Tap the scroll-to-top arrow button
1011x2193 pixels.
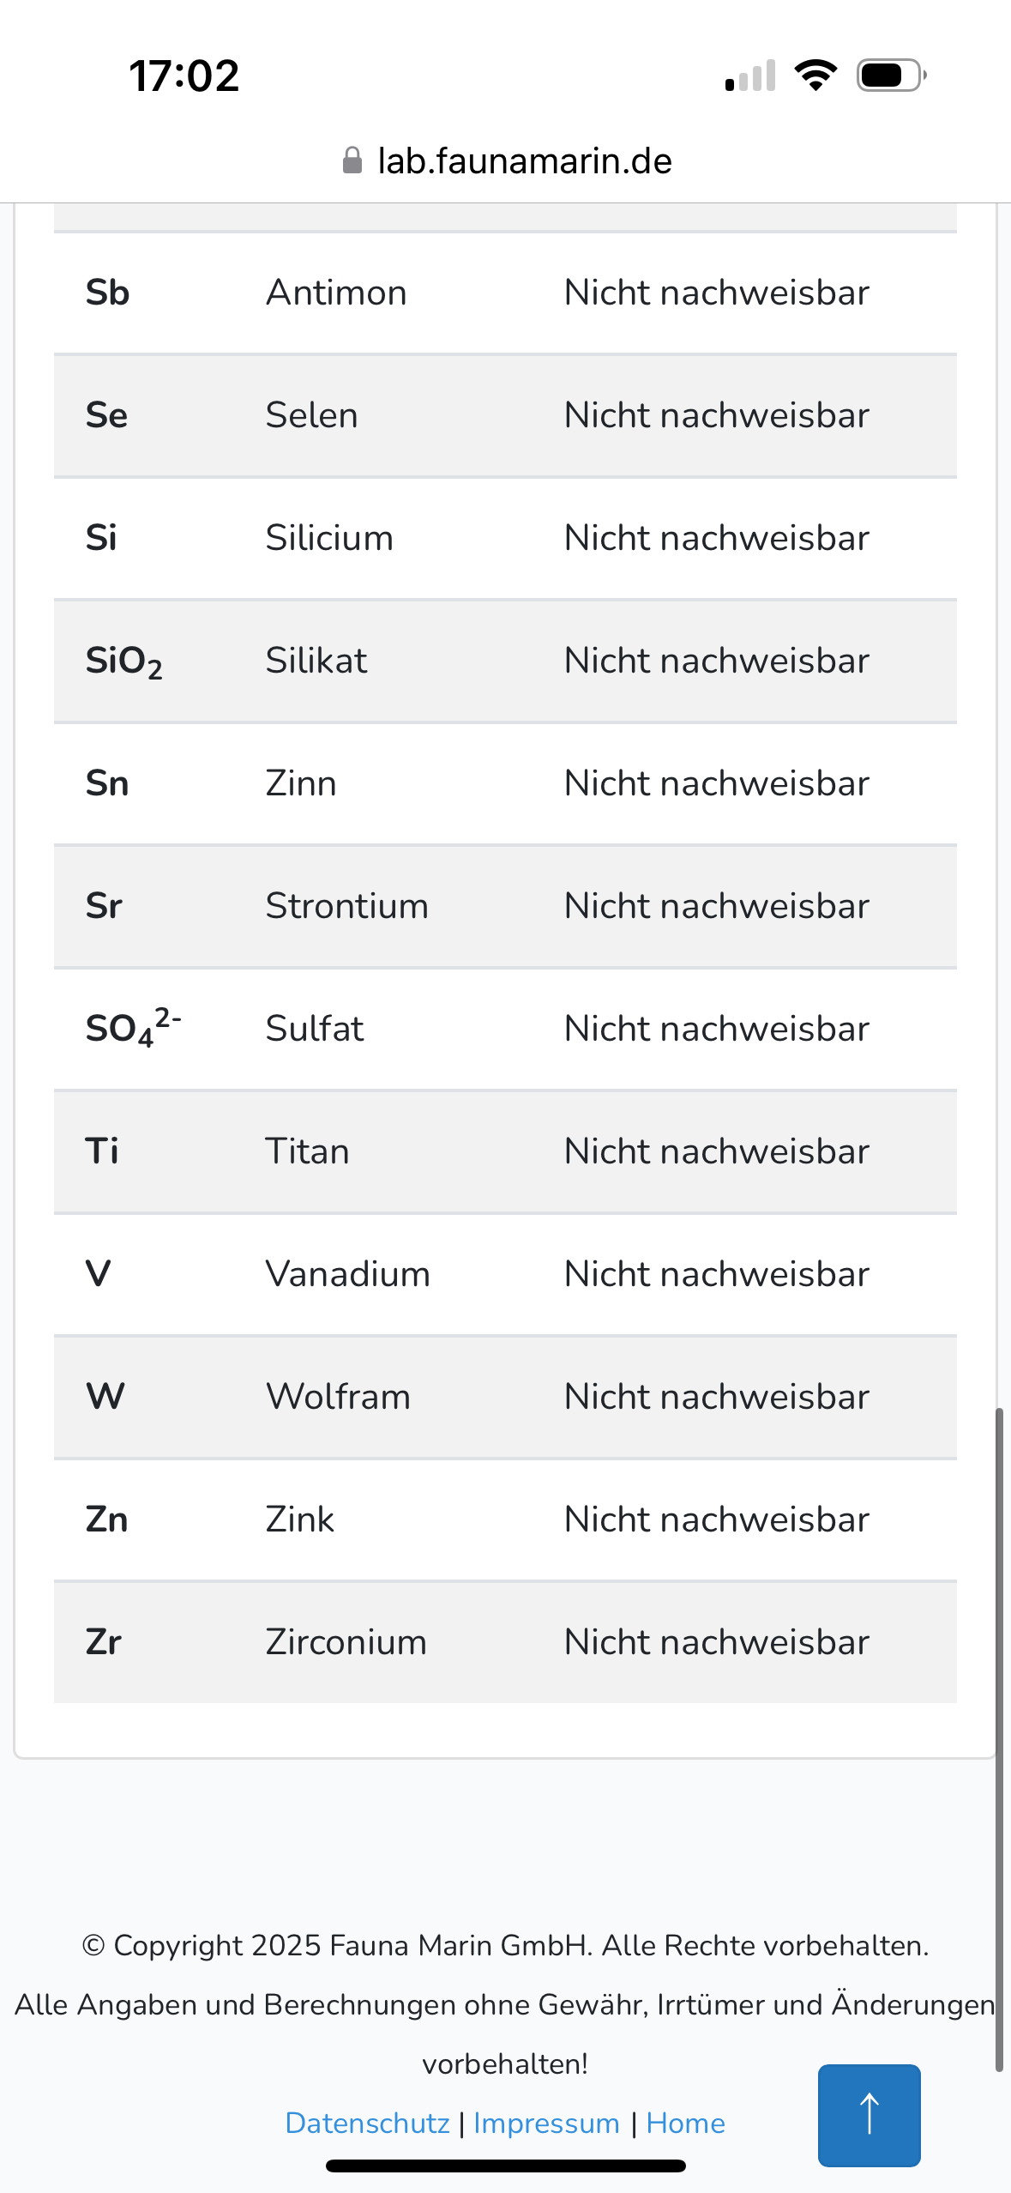click(x=869, y=2114)
